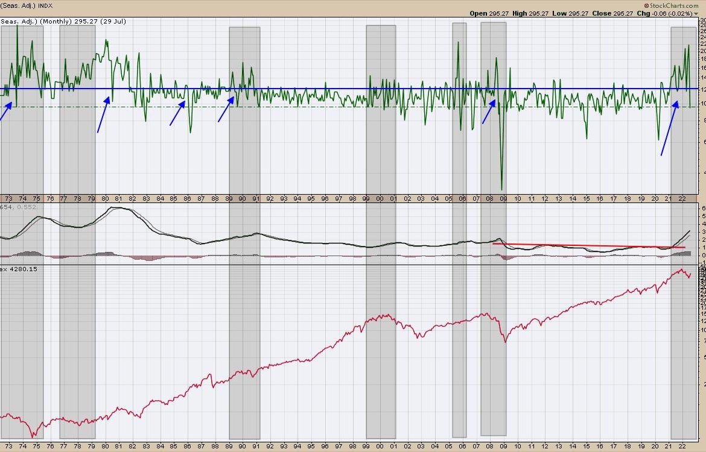
Task: Select the 2009 deep low spike
Action: (502, 186)
